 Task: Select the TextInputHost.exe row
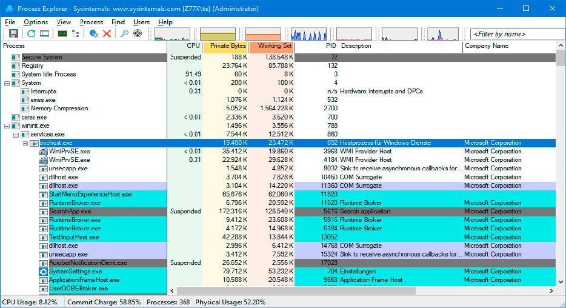click(x=278, y=237)
